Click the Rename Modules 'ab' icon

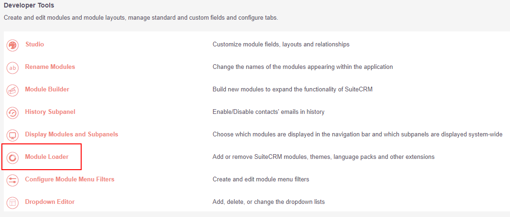(13, 67)
